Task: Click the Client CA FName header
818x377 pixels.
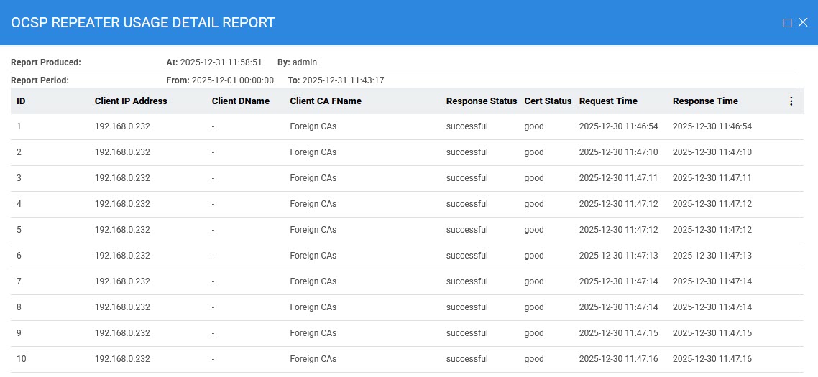Action: point(325,101)
